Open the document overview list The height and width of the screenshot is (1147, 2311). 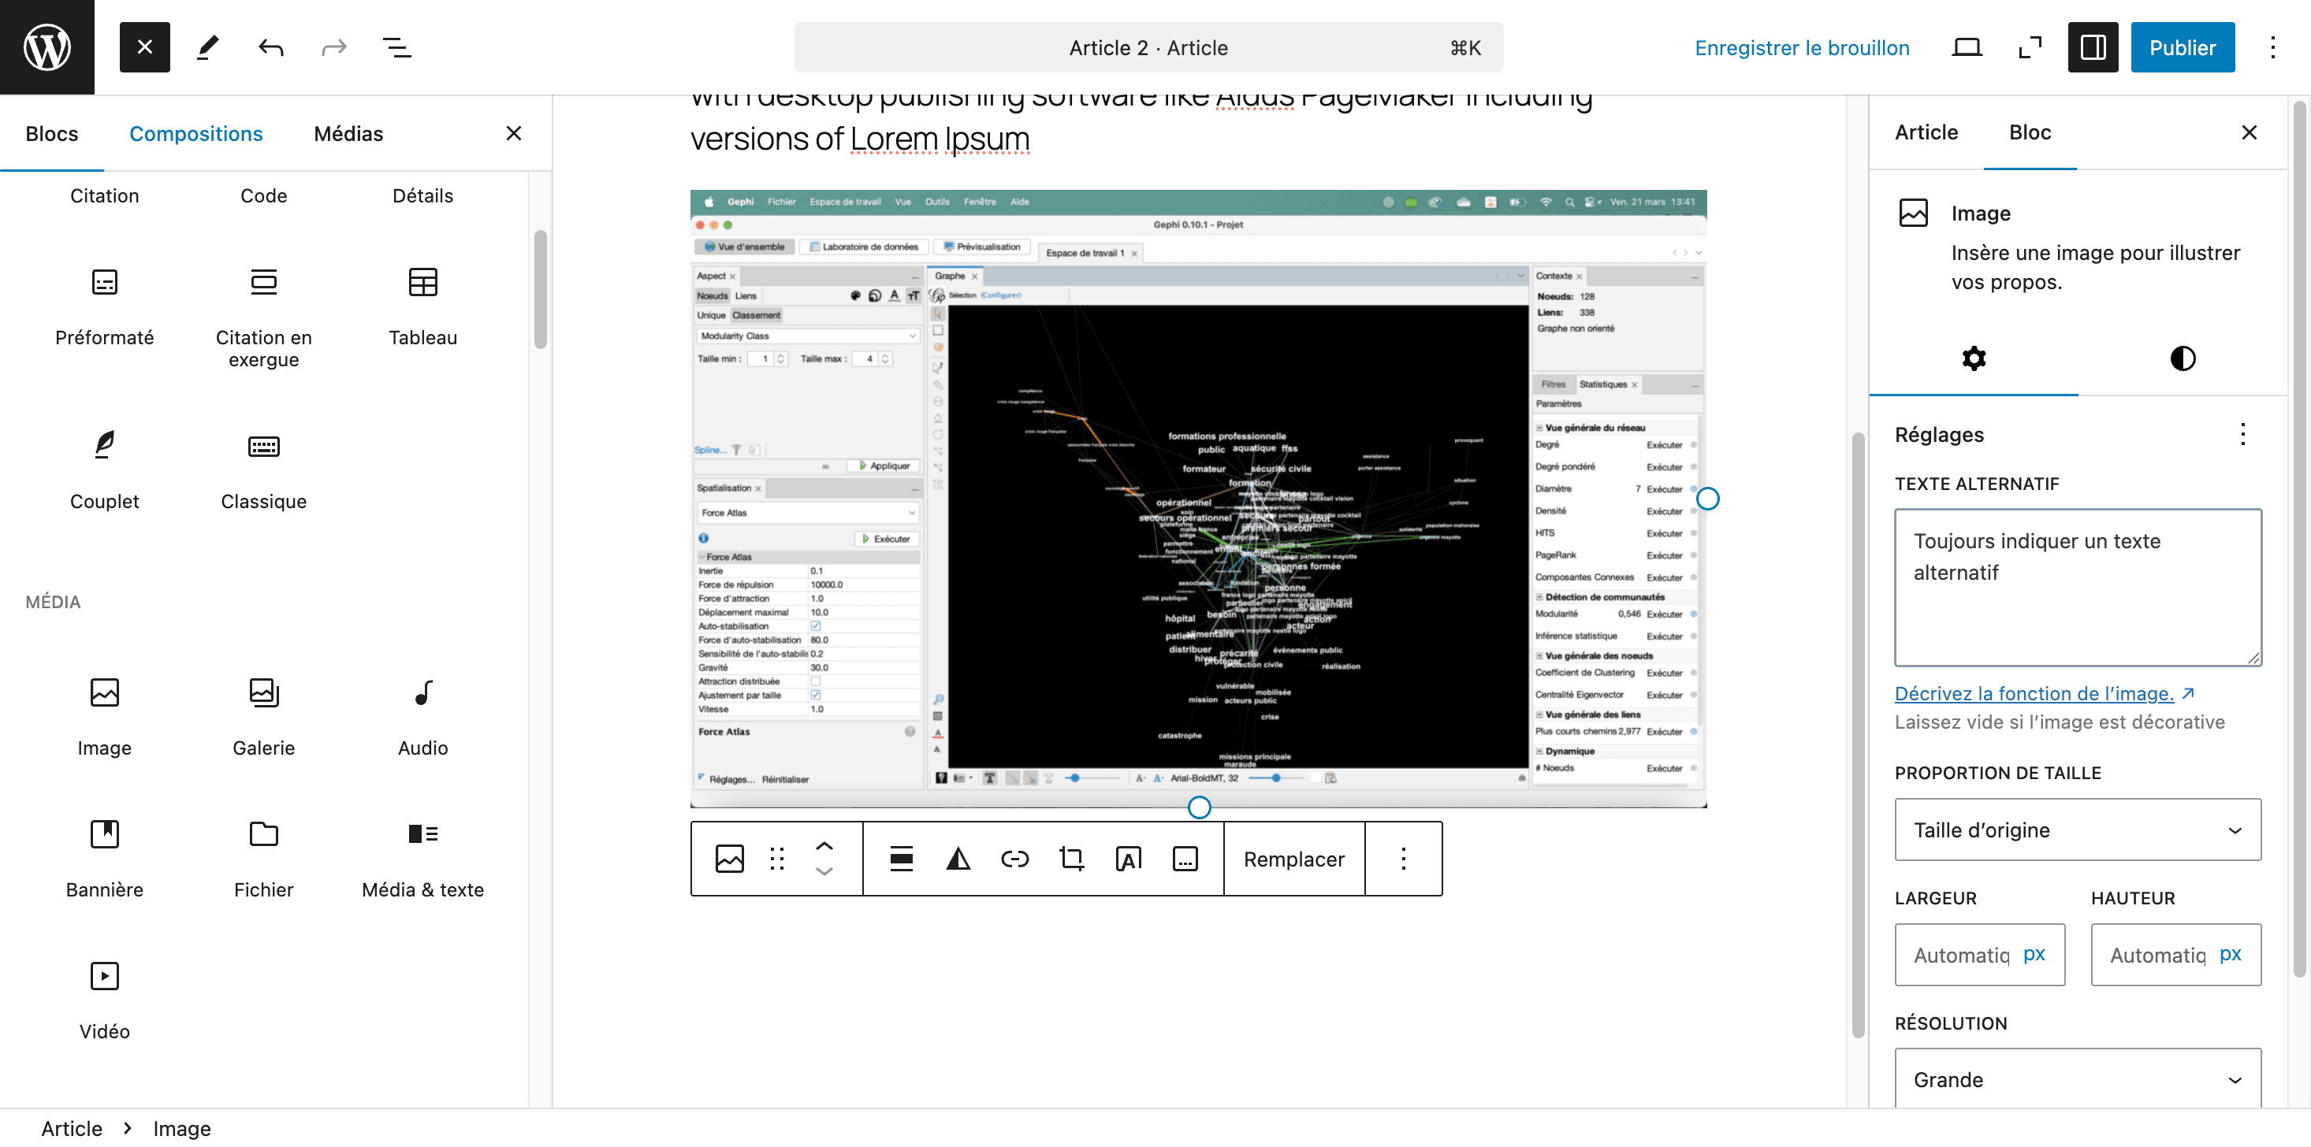(396, 46)
